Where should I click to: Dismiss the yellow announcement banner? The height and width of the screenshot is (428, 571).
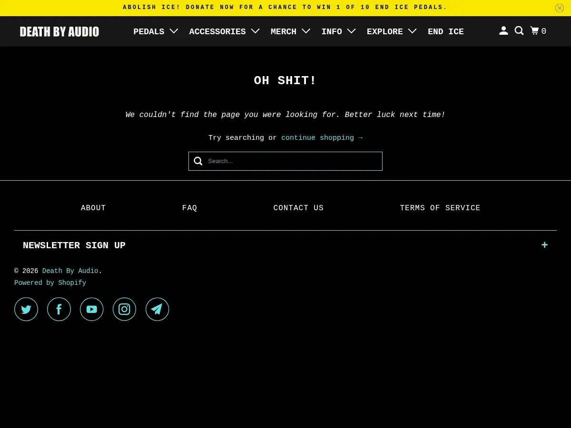pyautogui.click(x=560, y=8)
